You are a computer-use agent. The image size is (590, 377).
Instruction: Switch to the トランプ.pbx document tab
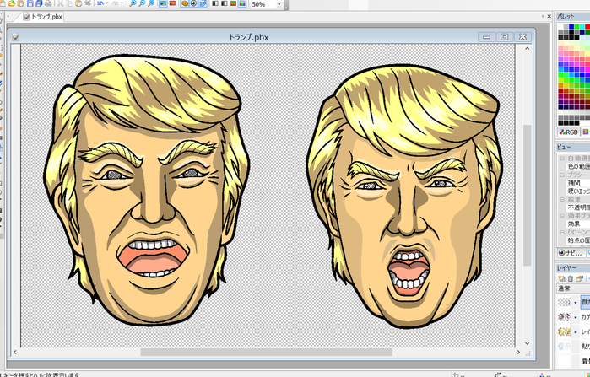click(42, 17)
